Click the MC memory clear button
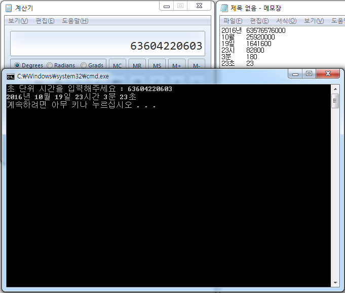 (118, 64)
